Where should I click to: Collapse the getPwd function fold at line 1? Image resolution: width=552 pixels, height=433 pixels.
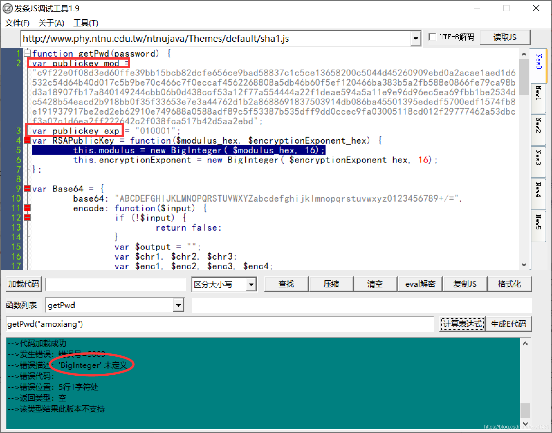(28, 53)
